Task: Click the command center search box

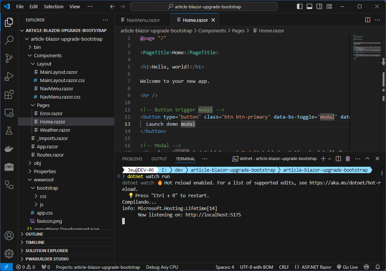Action: tap(204, 7)
